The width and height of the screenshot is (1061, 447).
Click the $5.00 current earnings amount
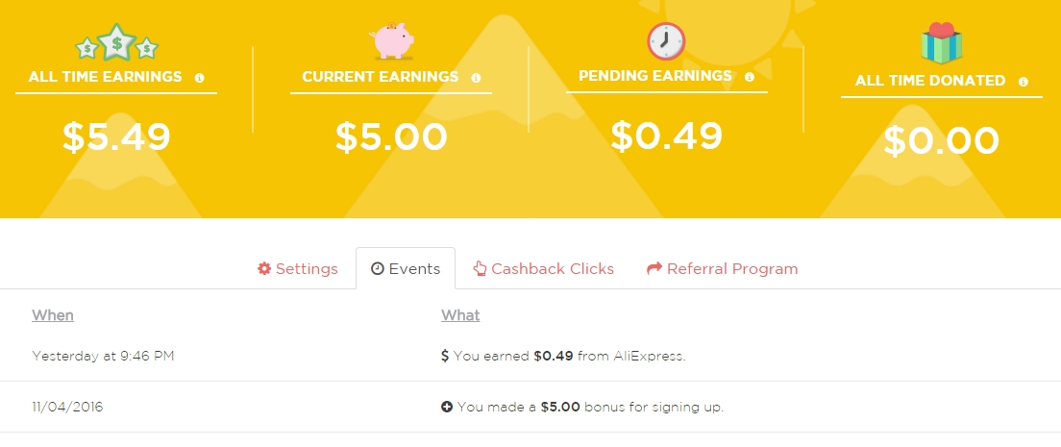391,137
